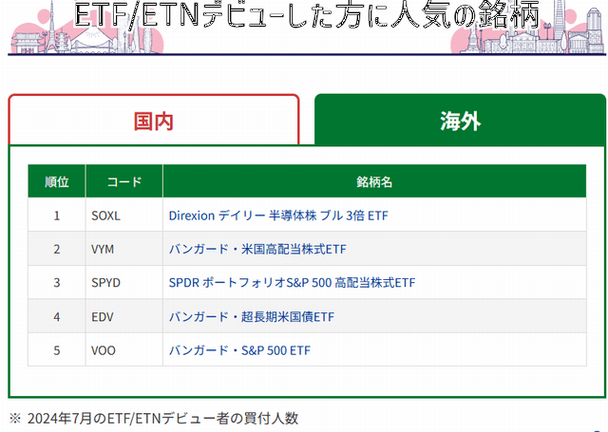The width and height of the screenshot is (608, 432).
Task: Switch to the 国内 tab
Action: point(154,121)
